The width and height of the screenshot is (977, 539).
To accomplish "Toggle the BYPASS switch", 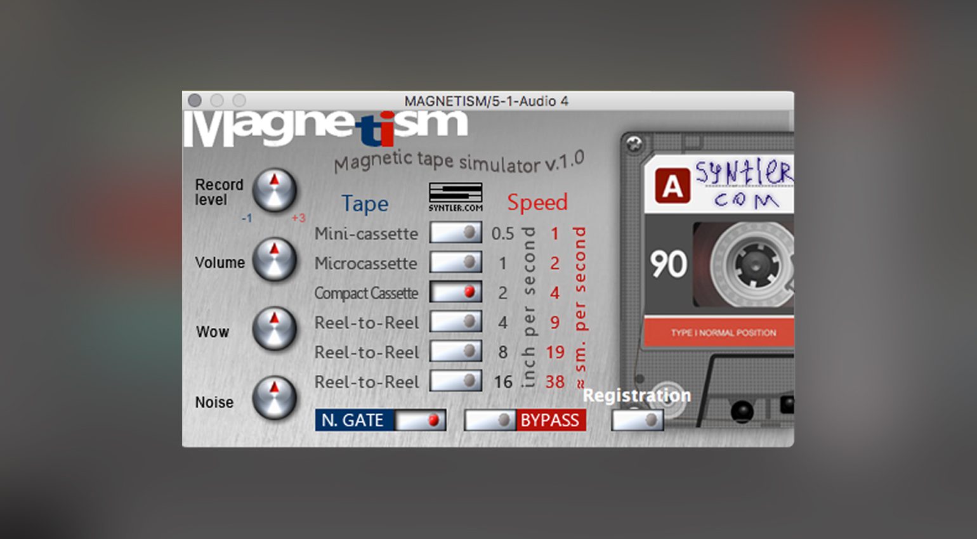I will pos(490,420).
